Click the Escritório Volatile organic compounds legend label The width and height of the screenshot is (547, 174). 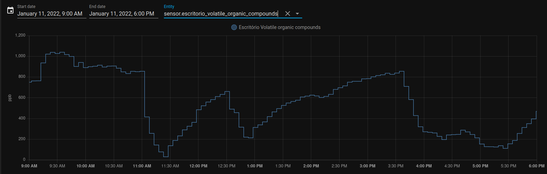279,27
